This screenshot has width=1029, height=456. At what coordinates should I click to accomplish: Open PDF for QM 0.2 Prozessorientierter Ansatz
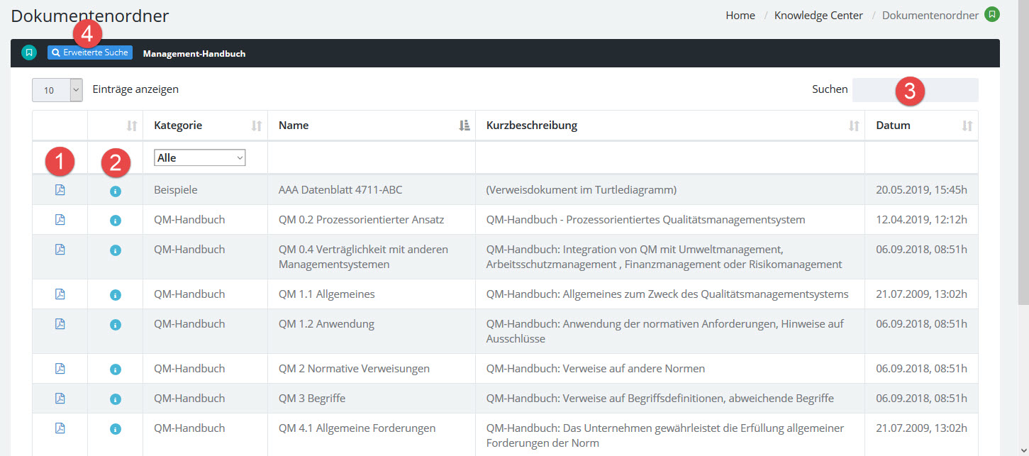point(60,220)
